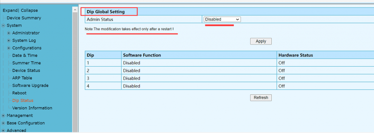Open the Advanced section
The image size is (374, 133).
(x=16, y=130)
